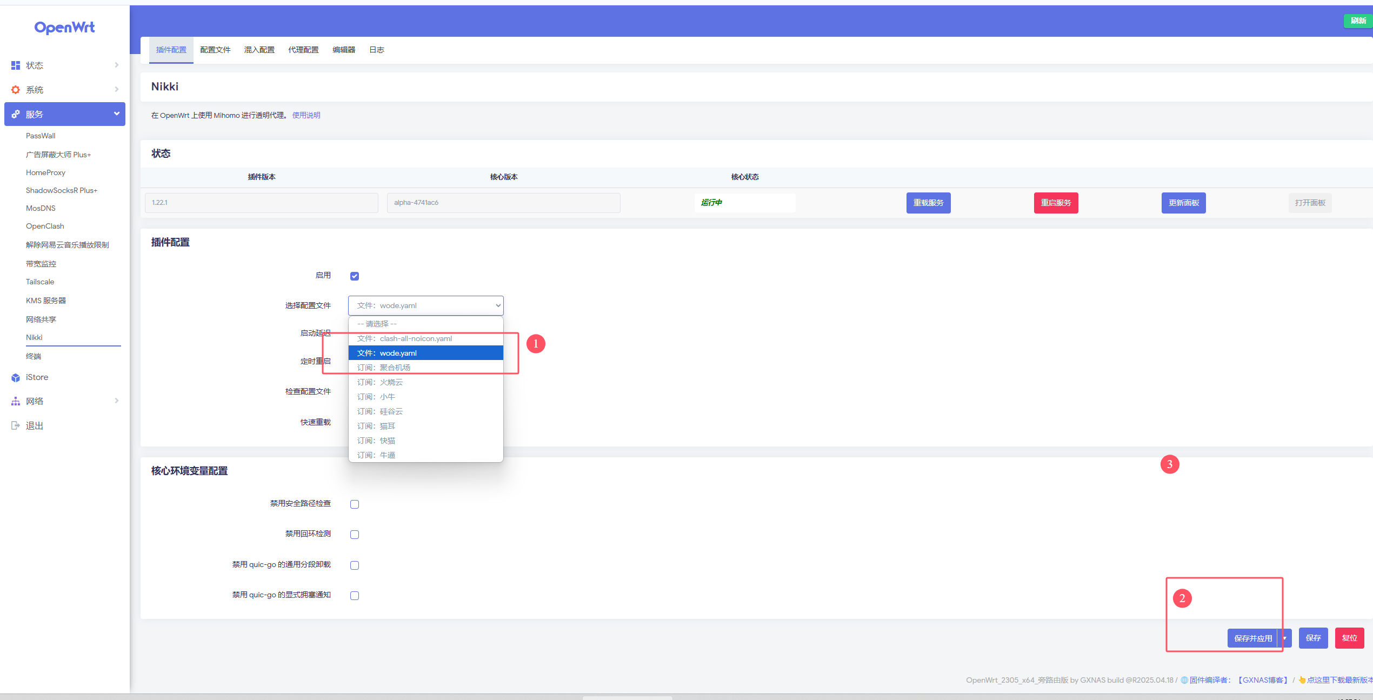Open ShadowSocksR Plus+ service page

[62, 190]
